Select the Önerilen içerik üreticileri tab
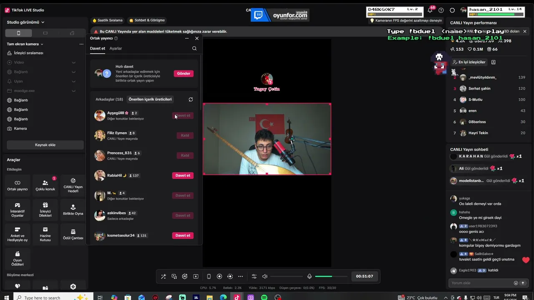The height and width of the screenshot is (300, 534). click(150, 99)
